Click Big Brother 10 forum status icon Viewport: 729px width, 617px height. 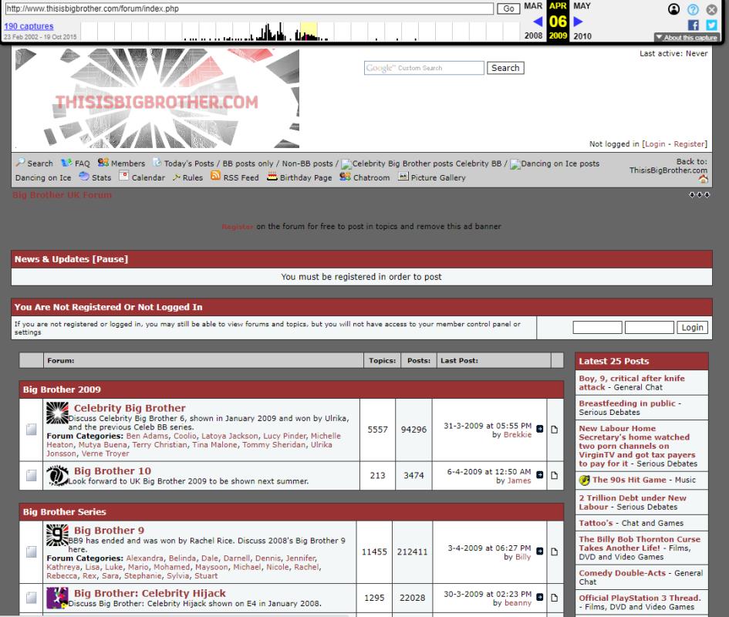(31, 476)
